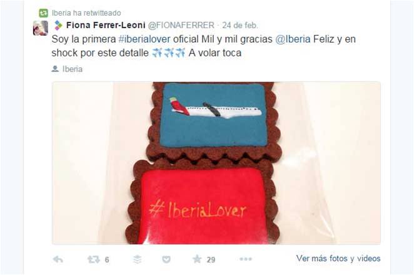The height and width of the screenshot is (275, 414).
Task: Click the tagged Iberia label under the text
Action: tap(73, 69)
